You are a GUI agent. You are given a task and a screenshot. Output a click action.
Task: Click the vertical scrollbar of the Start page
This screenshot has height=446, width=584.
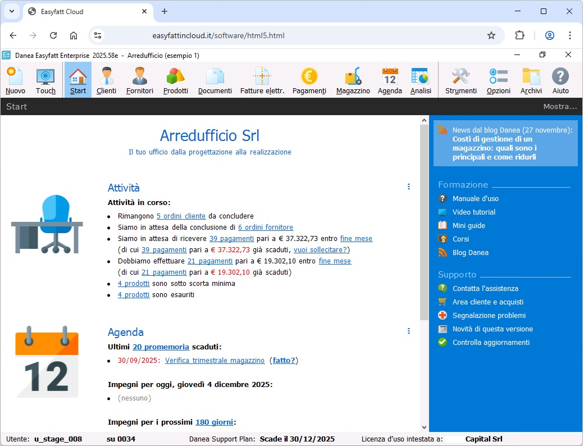[x=424, y=225]
